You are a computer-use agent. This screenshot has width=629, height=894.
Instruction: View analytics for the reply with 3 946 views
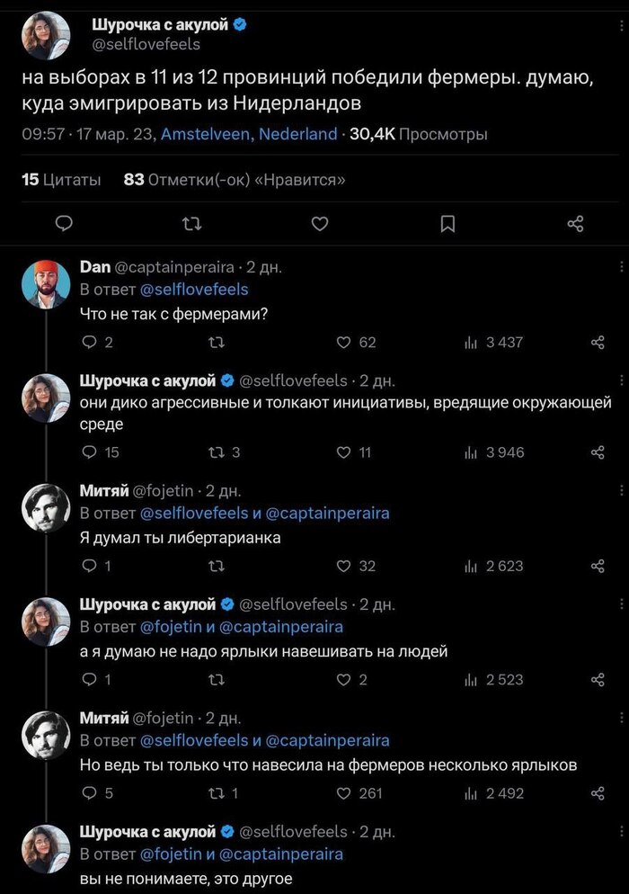point(469,452)
